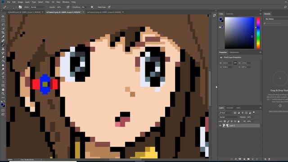The height and width of the screenshot is (162, 288).
Task: Switch to the Channels tab
Action: point(230,108)
